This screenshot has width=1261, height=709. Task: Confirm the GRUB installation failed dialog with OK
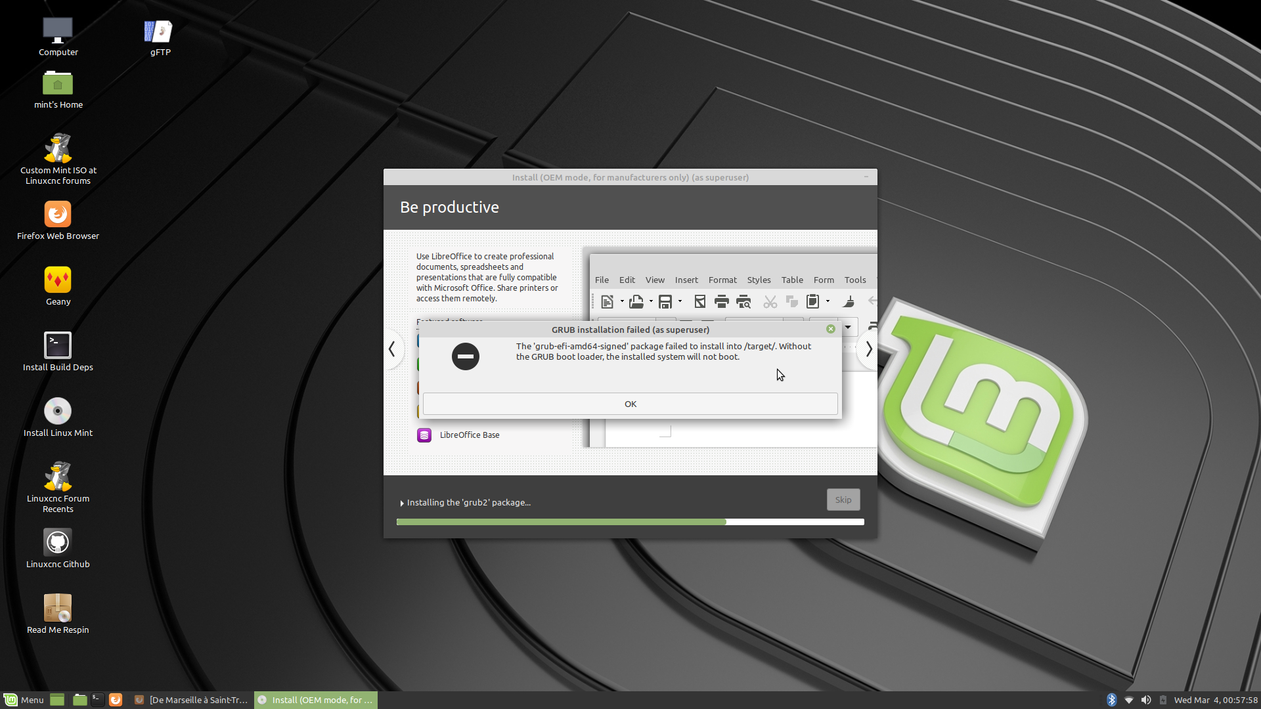point(630,404)
